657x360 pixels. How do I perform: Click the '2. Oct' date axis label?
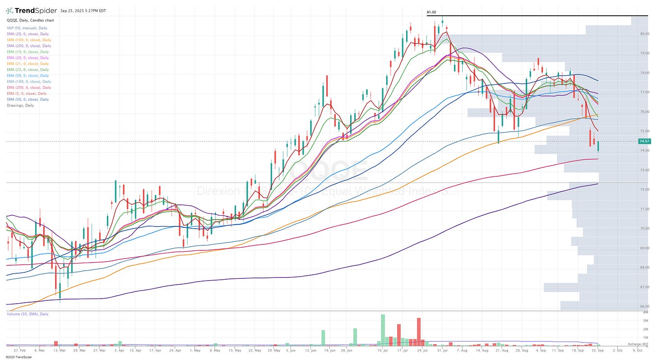[x=617, y=350]
